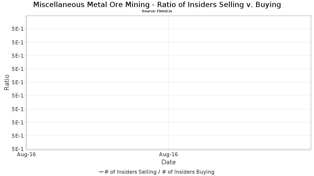The width and height of the screenshot is (314, 176).
Task: Click the chart title text
Action: click(157, 5)
